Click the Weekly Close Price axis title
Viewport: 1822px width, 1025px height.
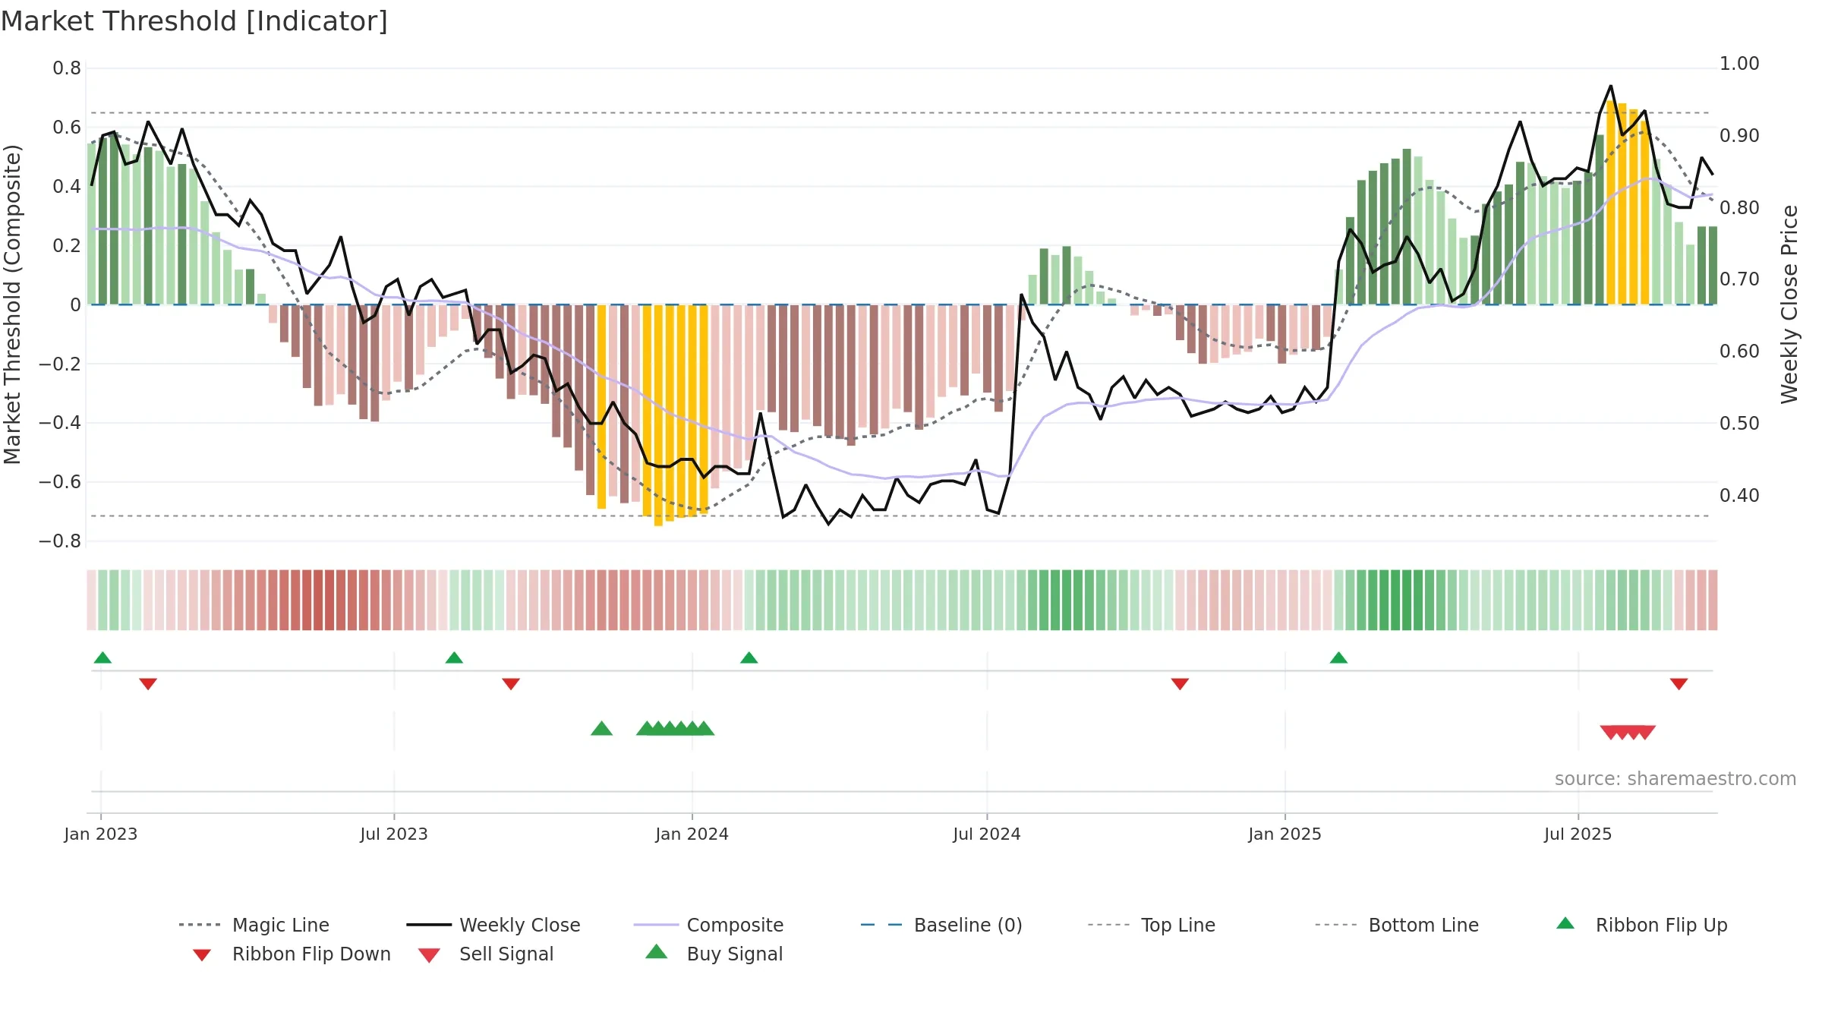click(1790, 304)
